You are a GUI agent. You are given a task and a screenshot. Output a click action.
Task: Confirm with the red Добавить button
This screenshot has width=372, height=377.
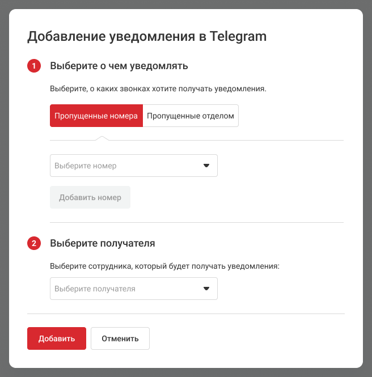(57, 338)
